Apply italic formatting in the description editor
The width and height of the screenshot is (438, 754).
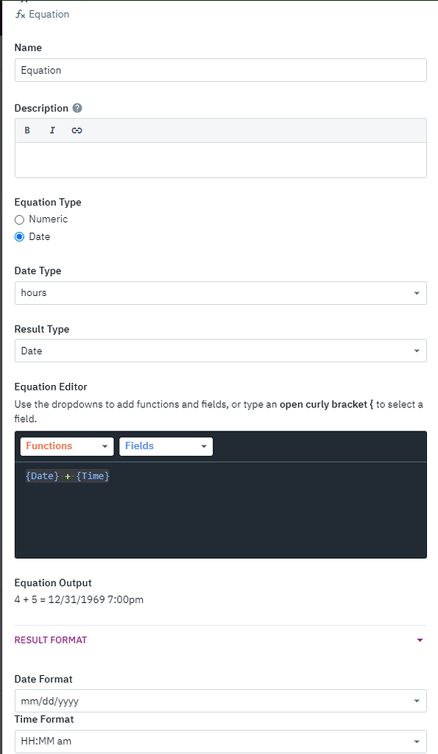click(52, 130)
